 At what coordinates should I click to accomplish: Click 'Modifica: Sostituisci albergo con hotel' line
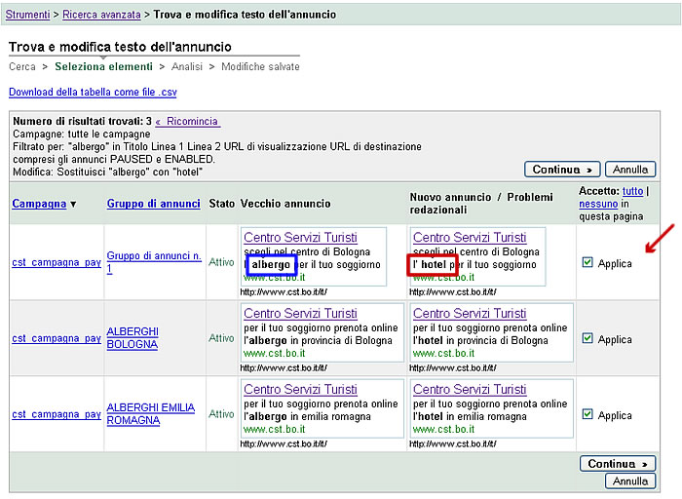pos(108,172)
